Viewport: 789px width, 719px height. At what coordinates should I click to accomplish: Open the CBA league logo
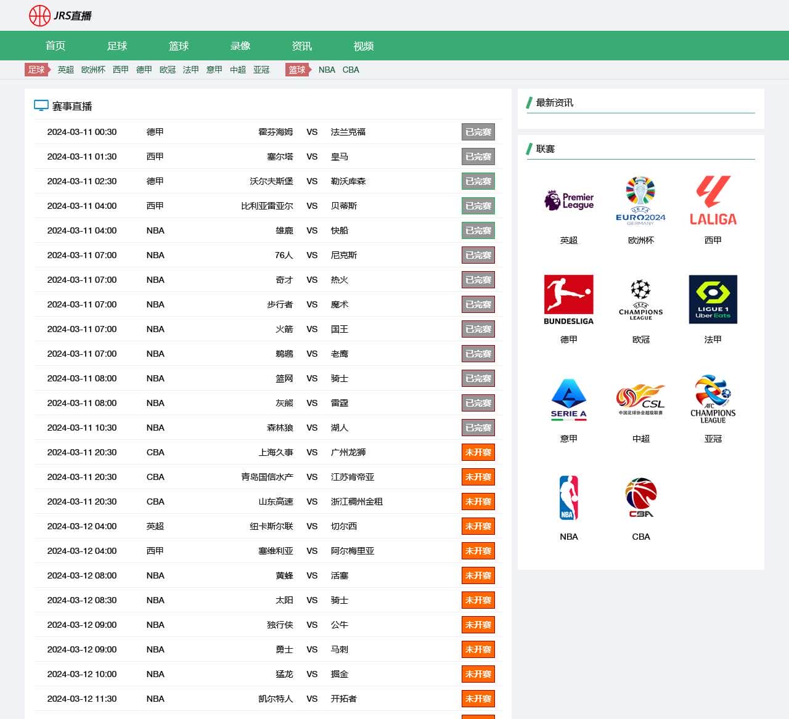(x=640, y=498)
